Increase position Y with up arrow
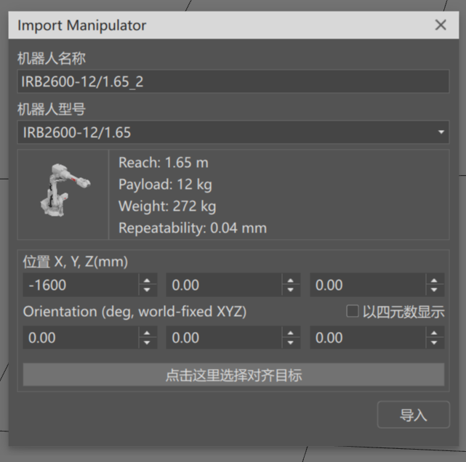This screenshot has width=466, height=462. (x=291, y=280)
